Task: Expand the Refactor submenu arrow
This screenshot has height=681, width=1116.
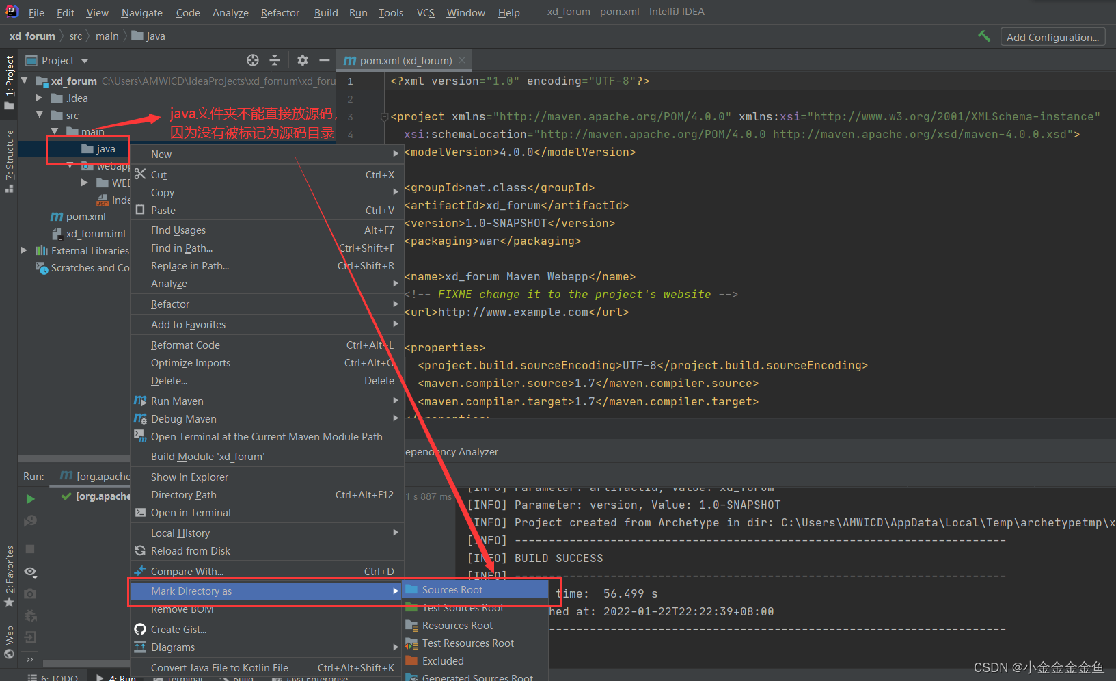Action: coord(396,304)
